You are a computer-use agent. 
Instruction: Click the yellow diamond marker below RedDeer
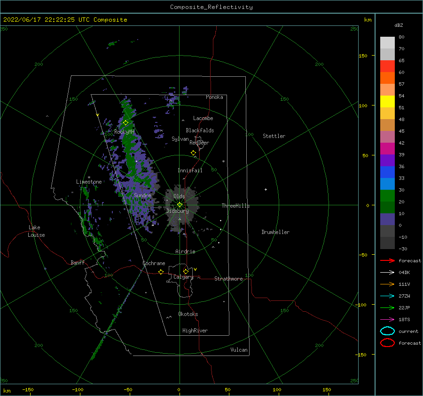[x=193, y=153]
